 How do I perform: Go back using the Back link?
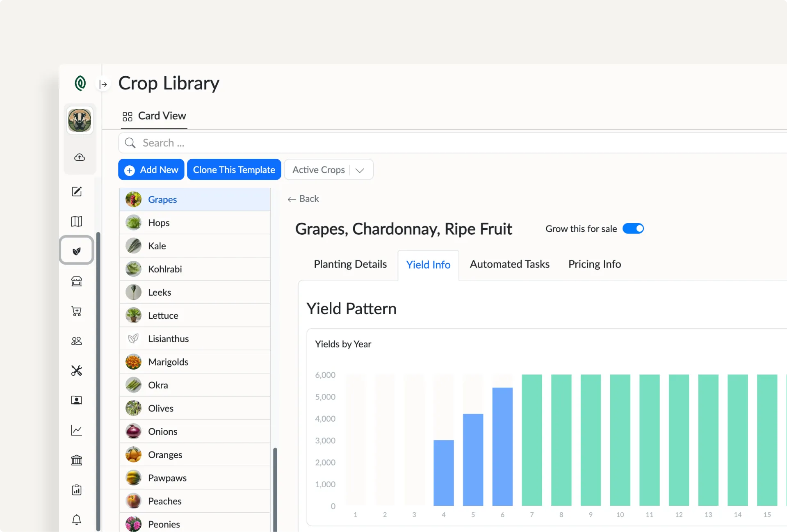(303, 199)
